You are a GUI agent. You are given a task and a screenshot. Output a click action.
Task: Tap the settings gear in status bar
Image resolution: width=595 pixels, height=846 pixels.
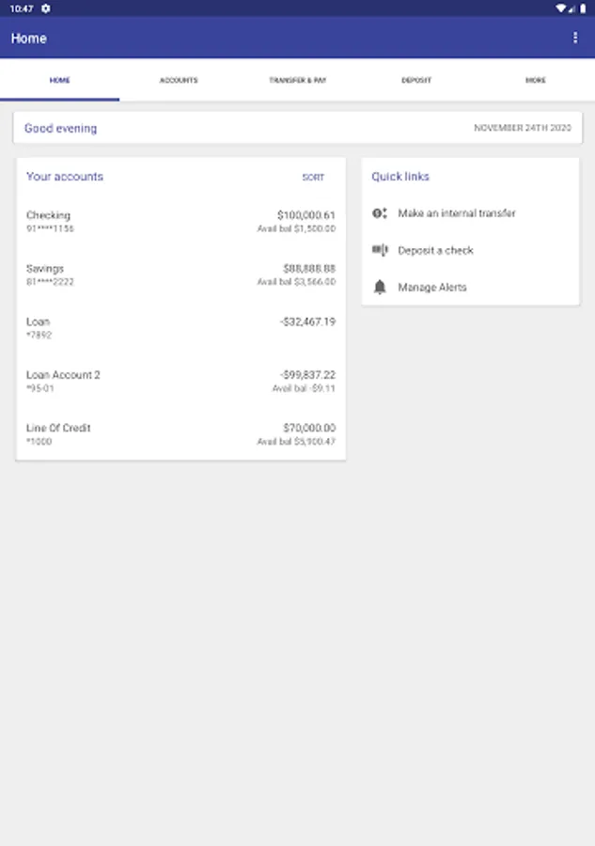click(x=46, y=8)
